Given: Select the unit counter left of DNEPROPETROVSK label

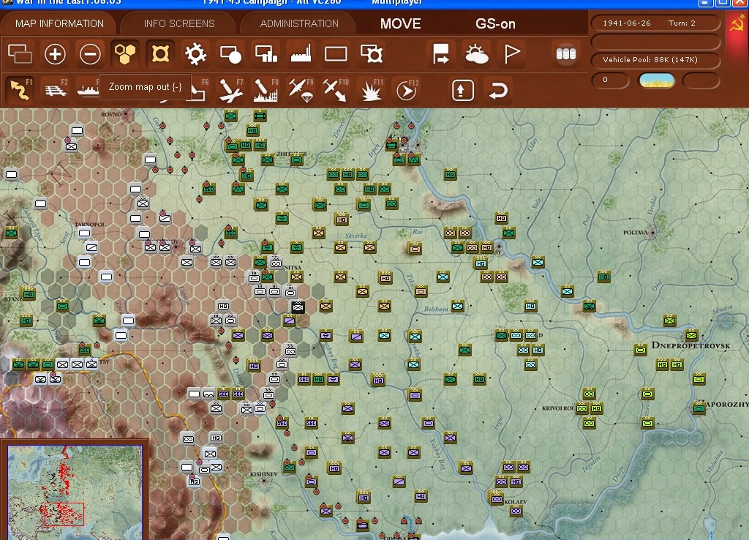Looking at the screenshot, I should click(x=641, y=350).
